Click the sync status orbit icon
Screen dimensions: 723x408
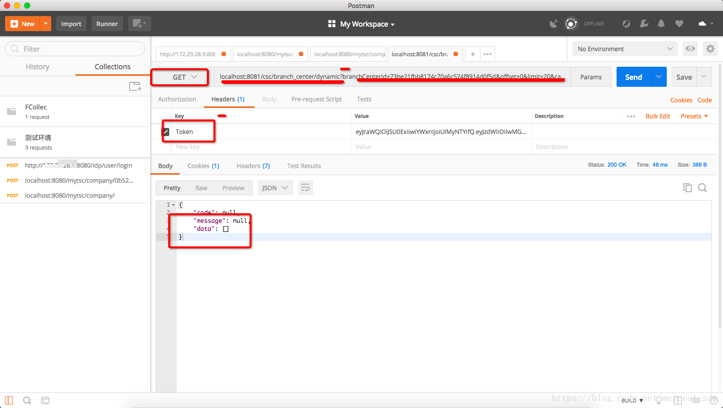tap(571, 24)
